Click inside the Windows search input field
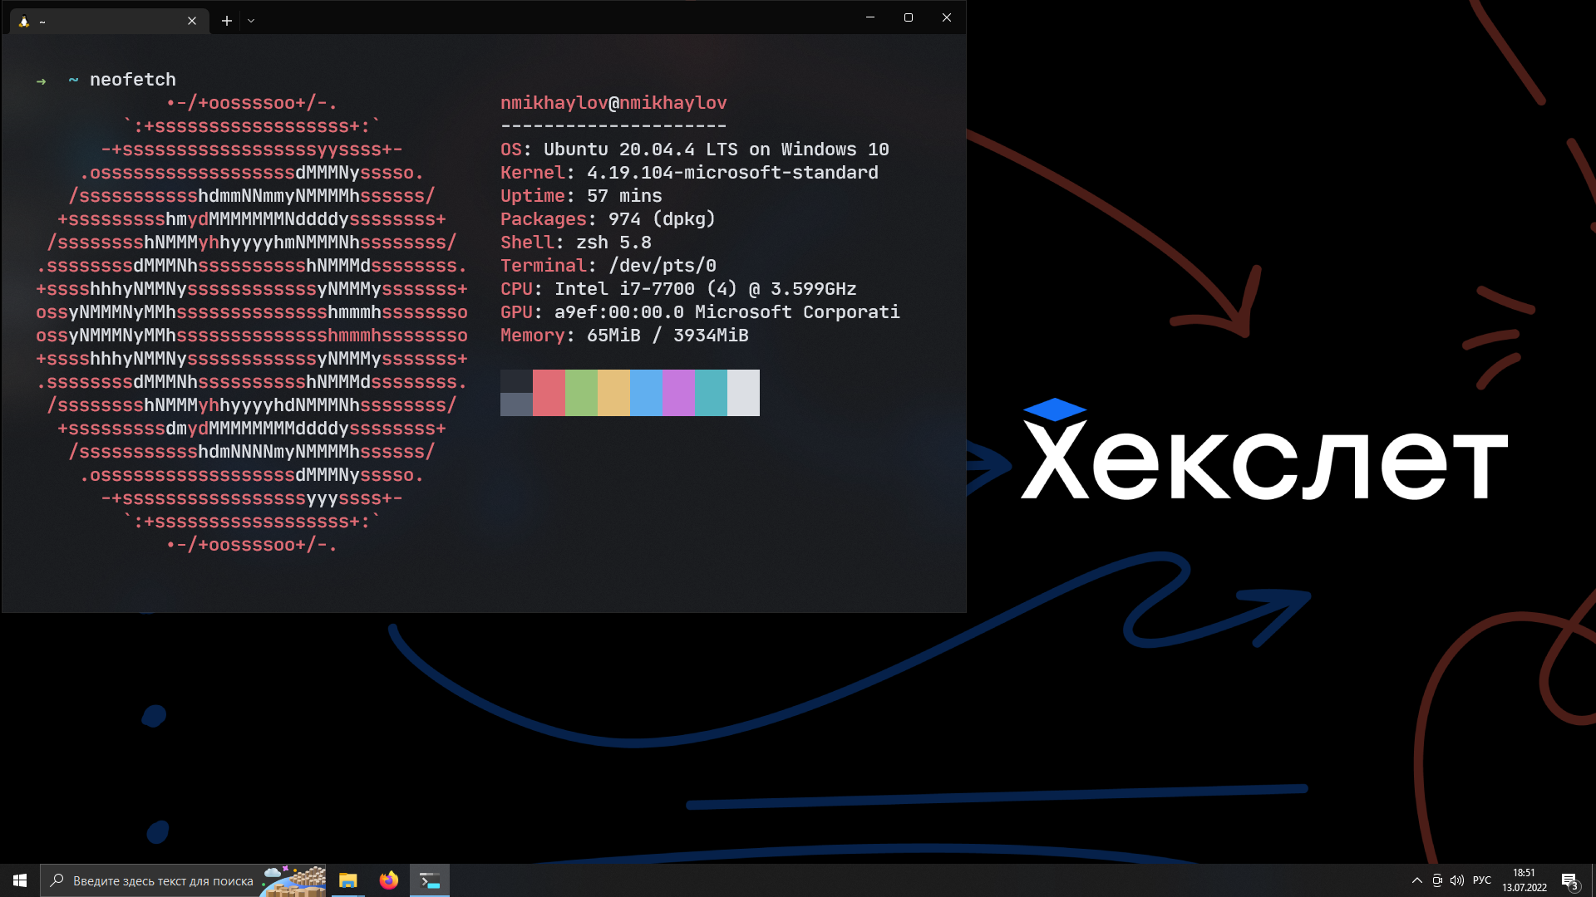 pyautogui.click(x=158, y=880)
